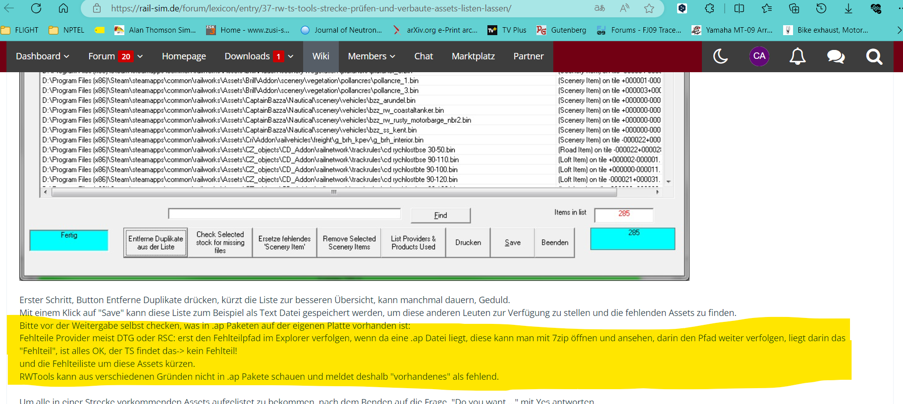Click the search text field beside Find
The image size is (903, 404).
(x=284, y=214)
